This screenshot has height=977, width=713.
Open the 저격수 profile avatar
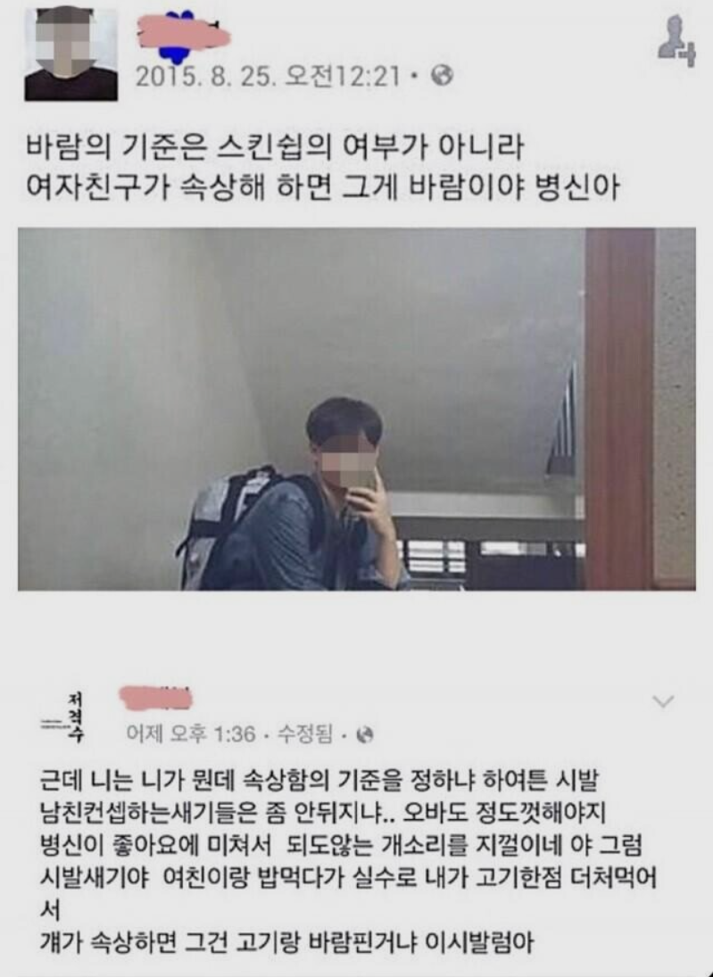click(64, 716)
